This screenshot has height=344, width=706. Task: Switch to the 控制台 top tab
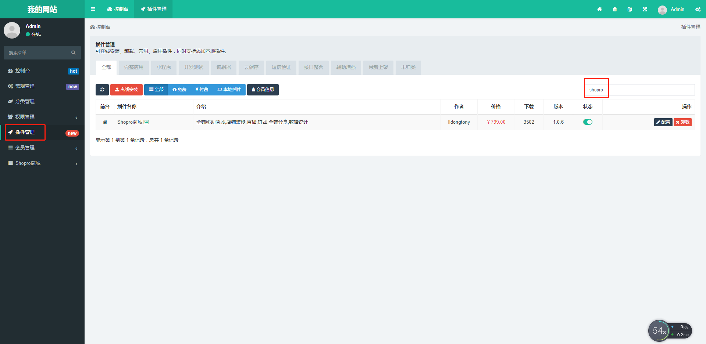[118, 9]
